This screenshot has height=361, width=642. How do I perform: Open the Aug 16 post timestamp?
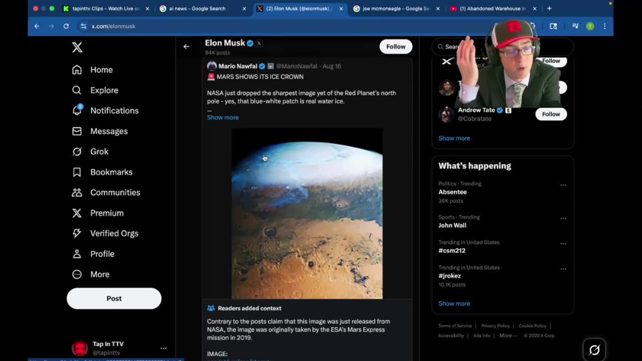332,66
